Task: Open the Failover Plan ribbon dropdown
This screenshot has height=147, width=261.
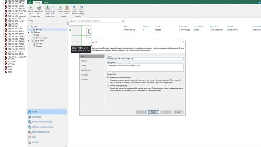Action: [x=67, y=10]
